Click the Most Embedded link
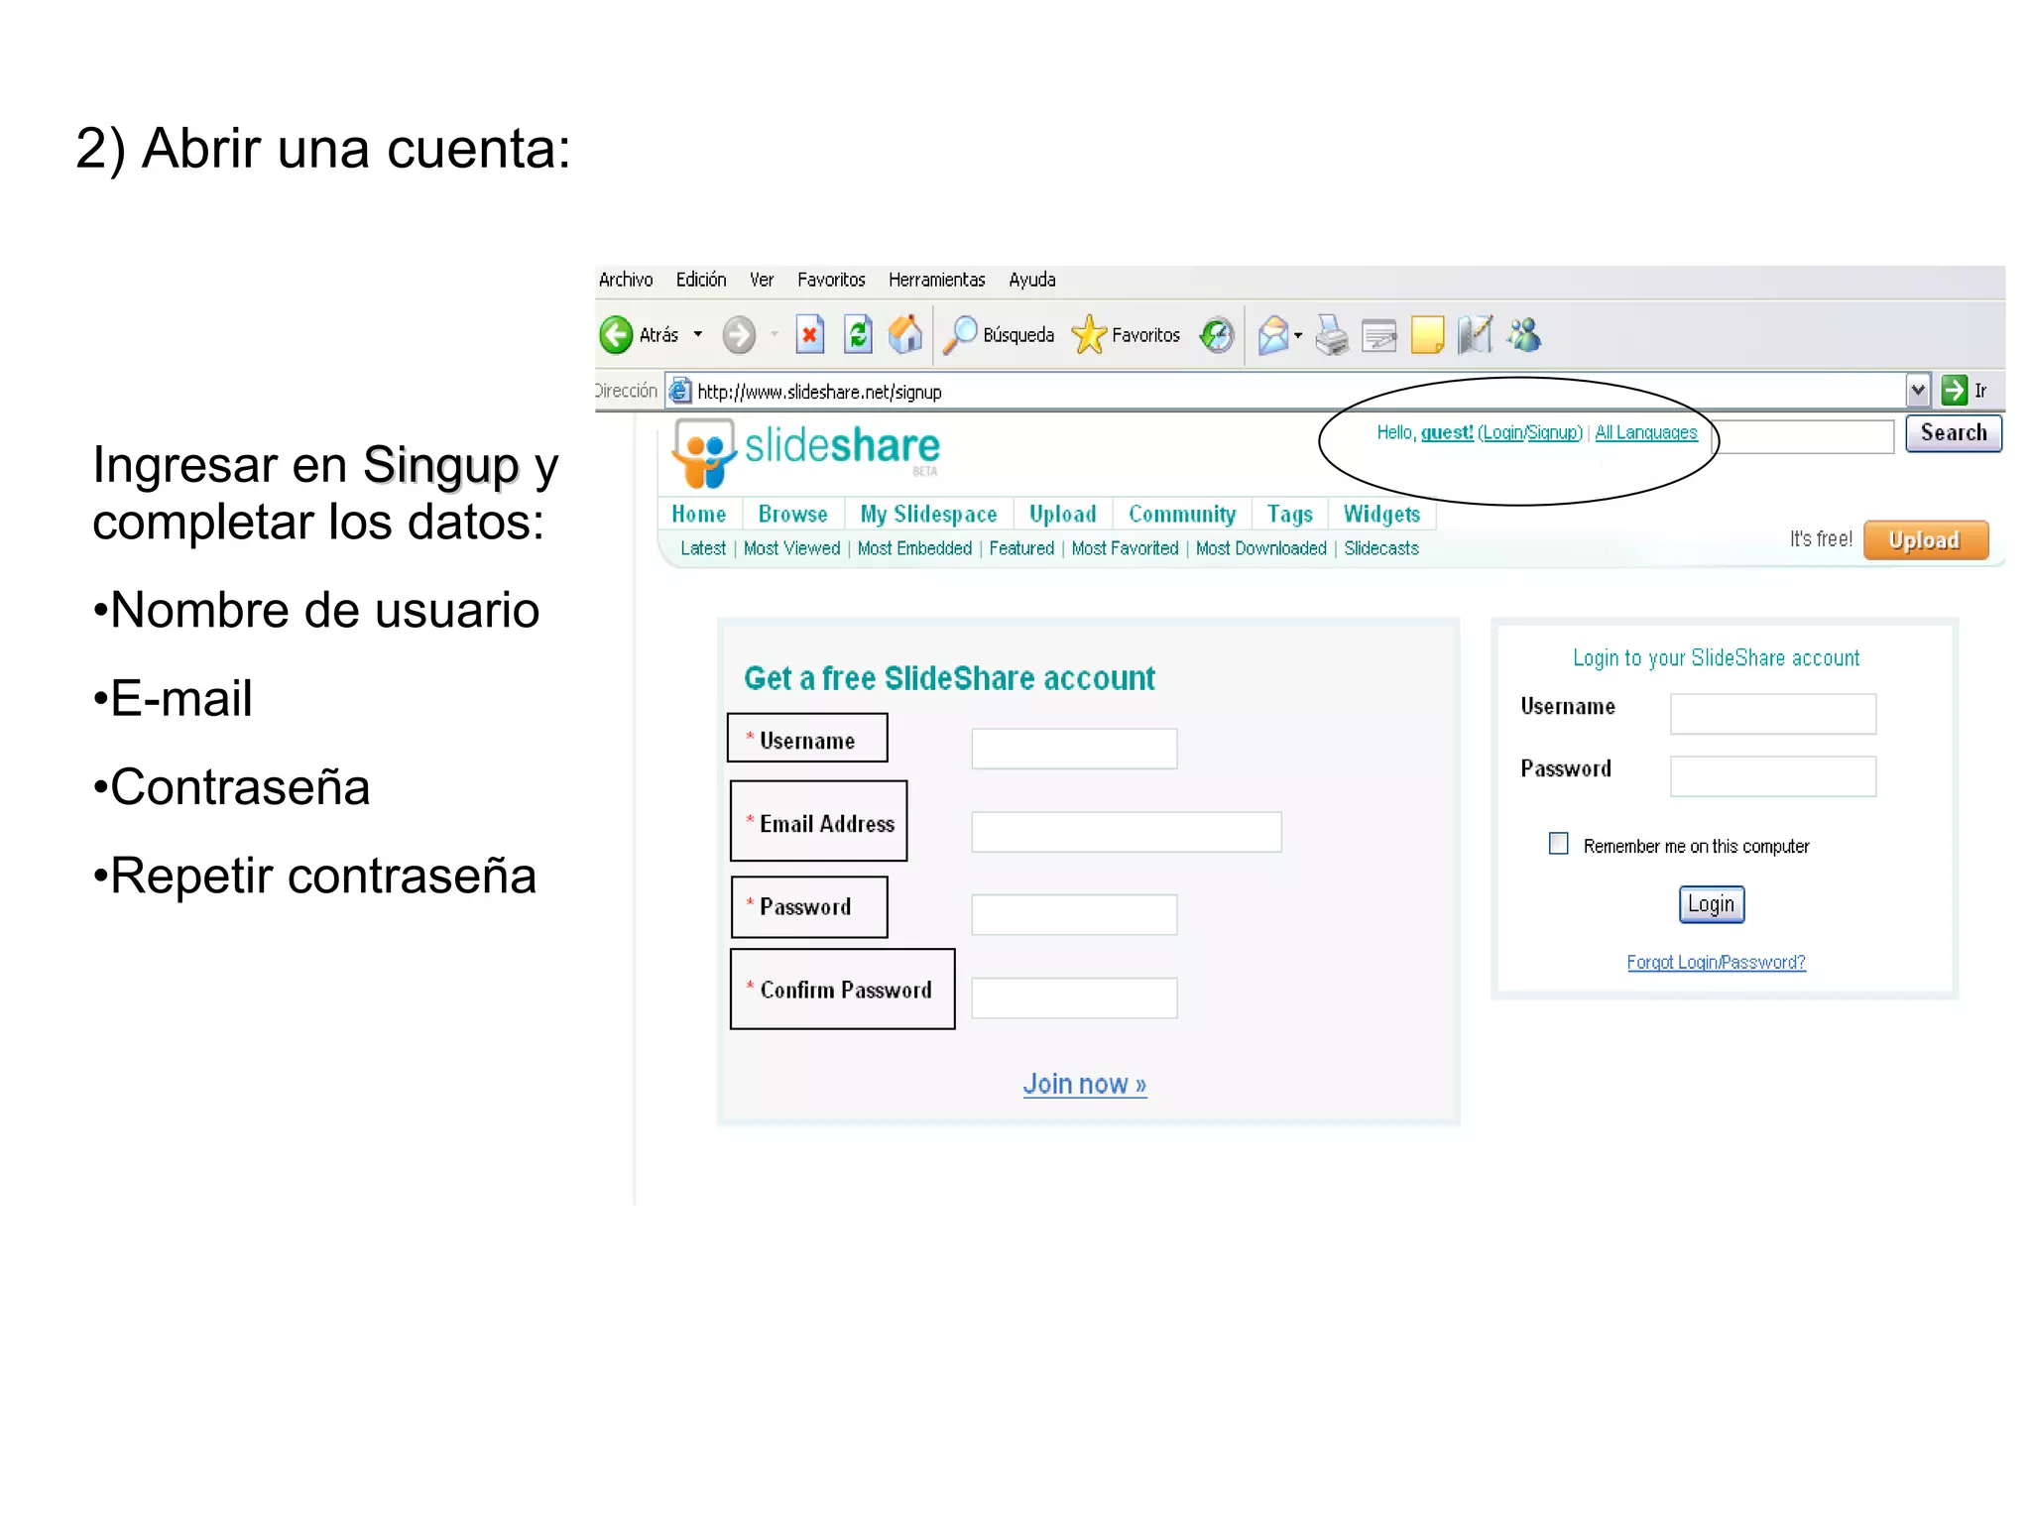This screenshot has height=1523, width=2031. point(914,548)
